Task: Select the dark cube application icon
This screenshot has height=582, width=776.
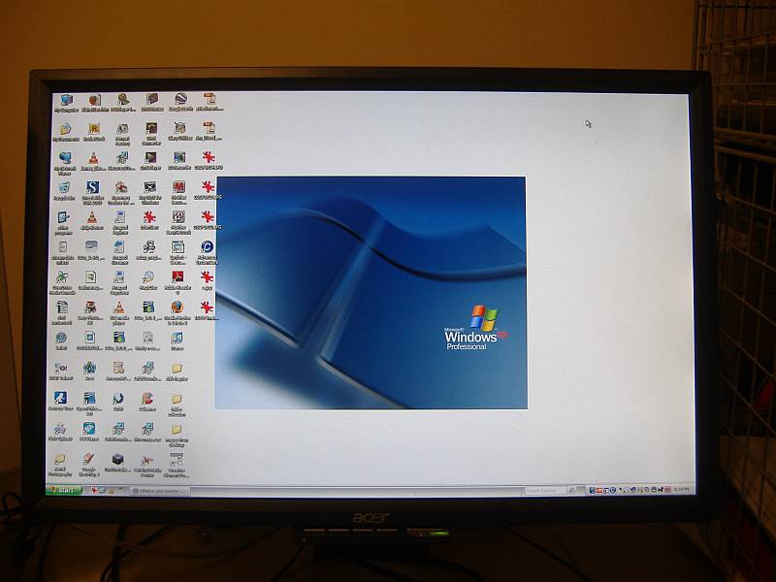Action: click(x=117, y=459)
